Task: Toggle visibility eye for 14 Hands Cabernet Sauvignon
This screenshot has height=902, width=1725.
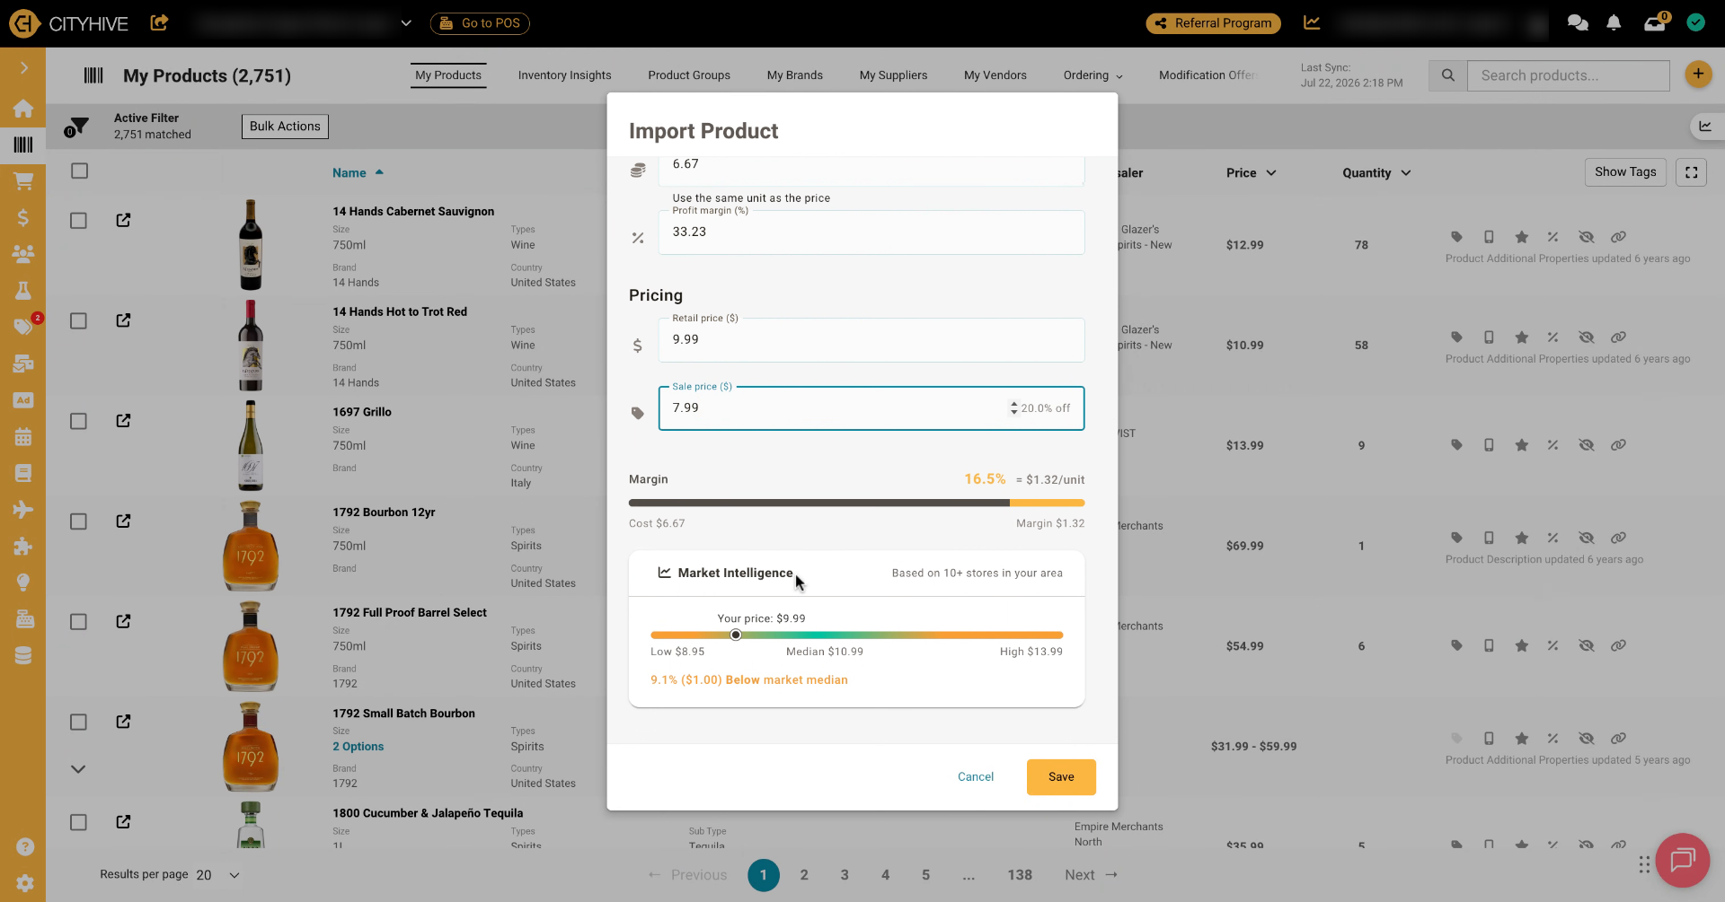Action: pyautogui.click(x=1586, y=237)
